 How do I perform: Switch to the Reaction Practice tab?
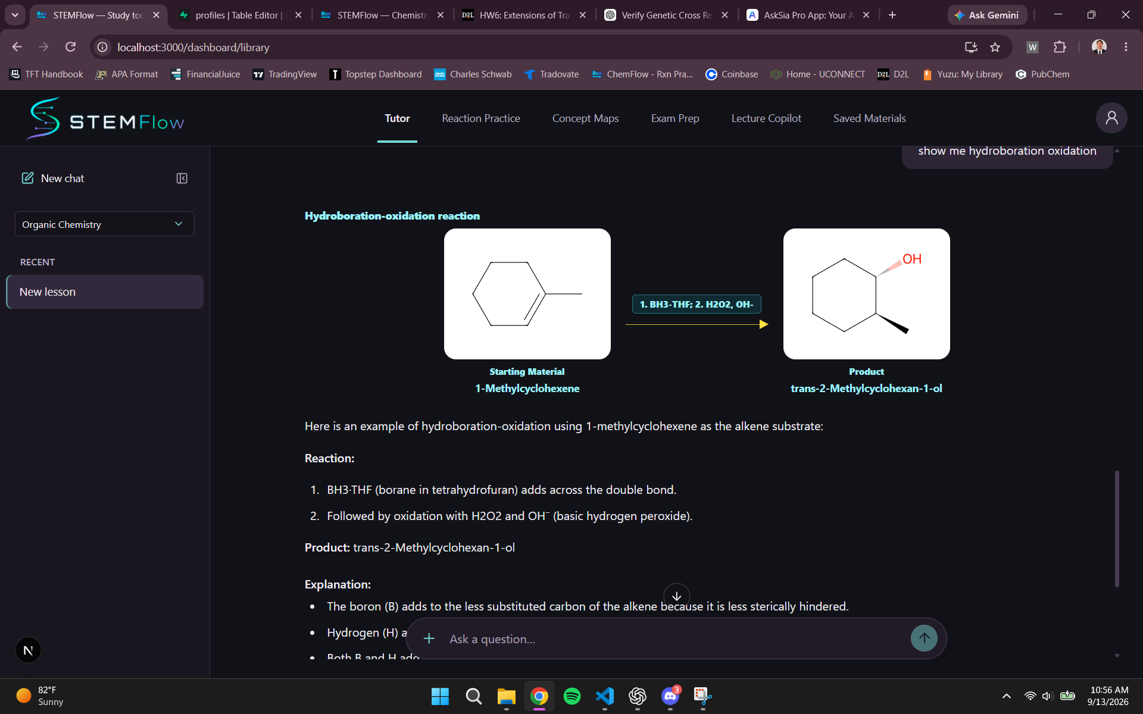[x=481, y=118]
